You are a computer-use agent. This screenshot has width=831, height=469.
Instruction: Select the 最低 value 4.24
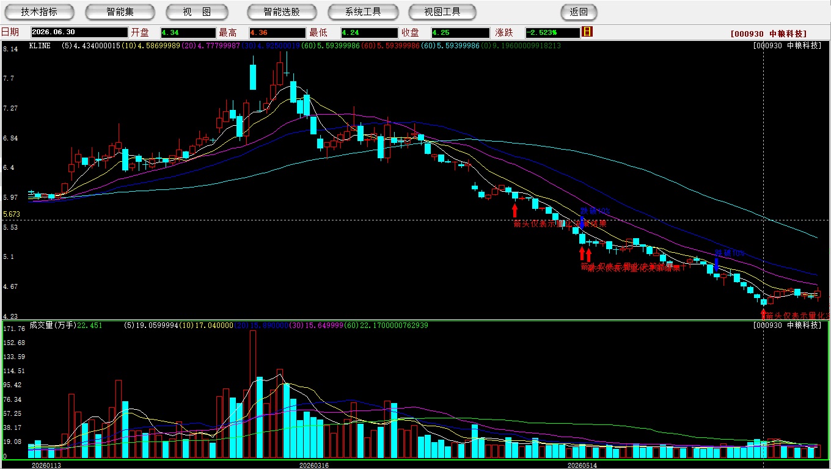click(x=370, y=32)
